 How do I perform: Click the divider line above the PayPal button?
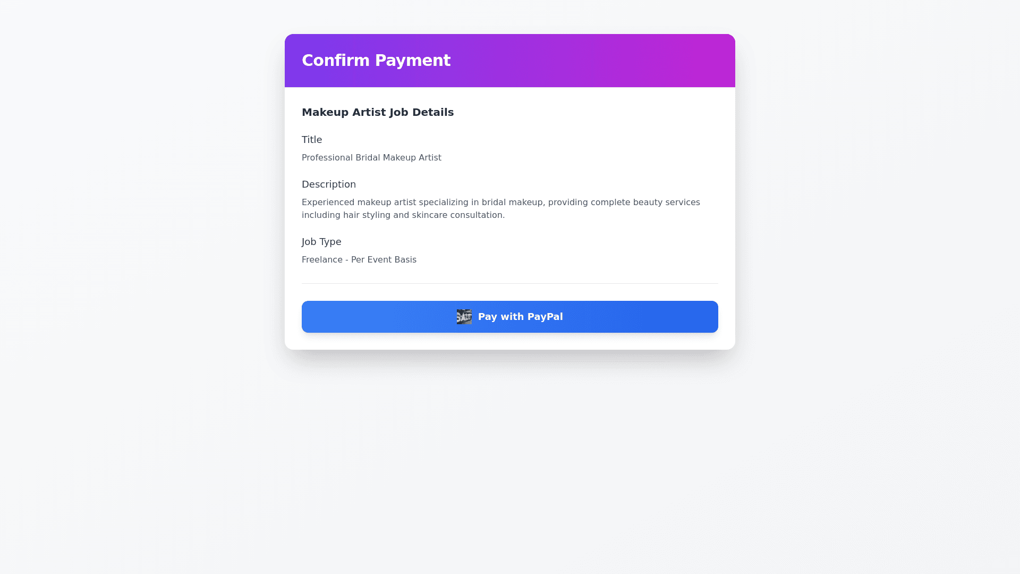point(509,284)
